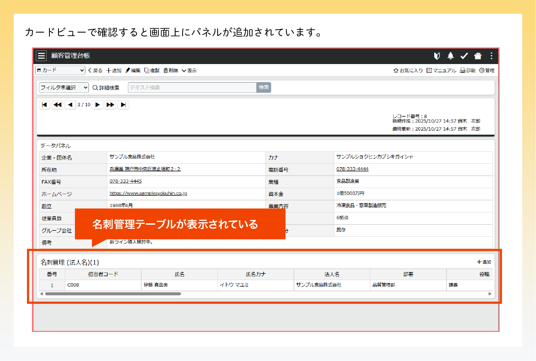Image resolution: width=536 pixels, height=361 pixels.
Task: Click the テキスト検索 input field
Action: [192, 88]
